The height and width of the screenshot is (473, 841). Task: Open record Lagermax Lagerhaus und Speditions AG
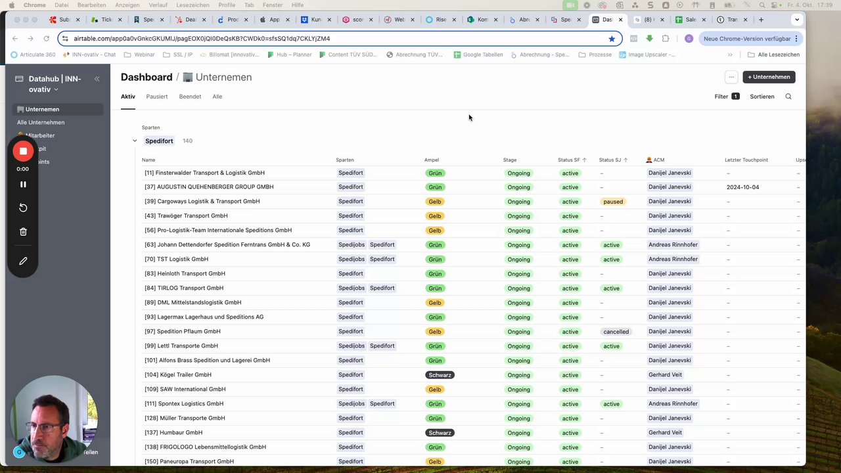204,317
